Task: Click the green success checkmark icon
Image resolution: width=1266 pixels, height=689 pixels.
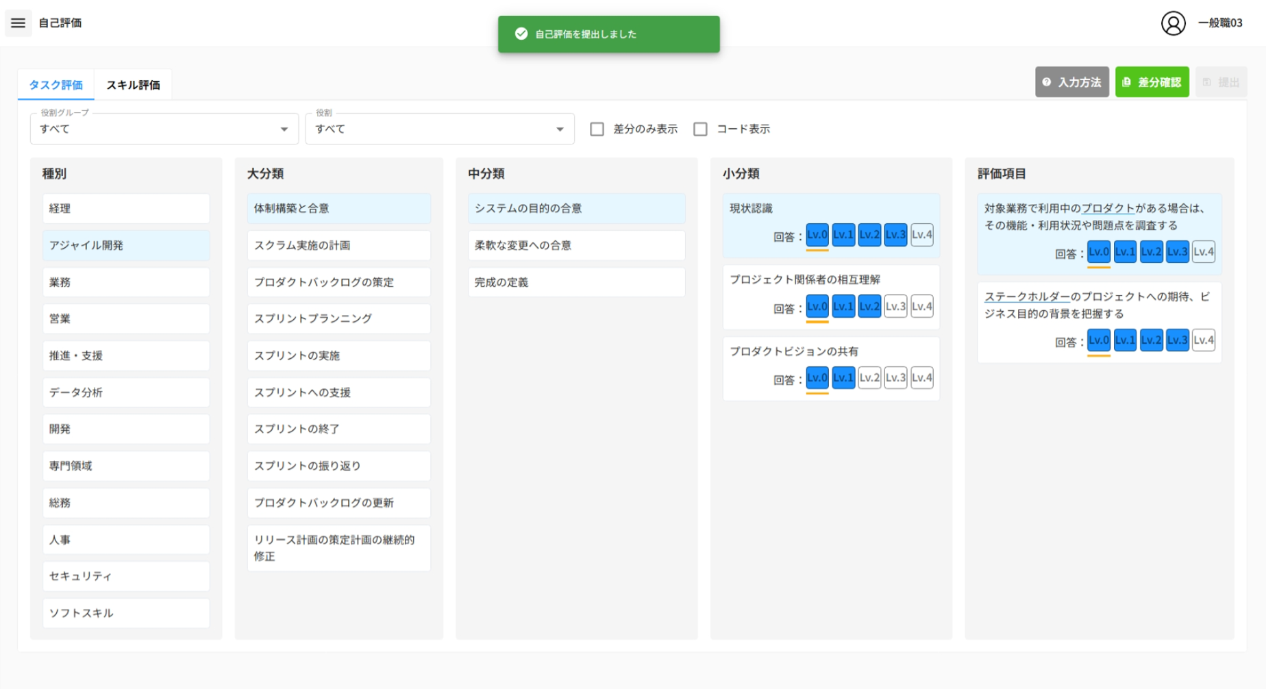Action: coord(521,34)
